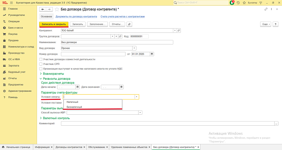This screenshot has height=150, width=282.
Task: Open the Продажа section
Action: coord(13,40)
